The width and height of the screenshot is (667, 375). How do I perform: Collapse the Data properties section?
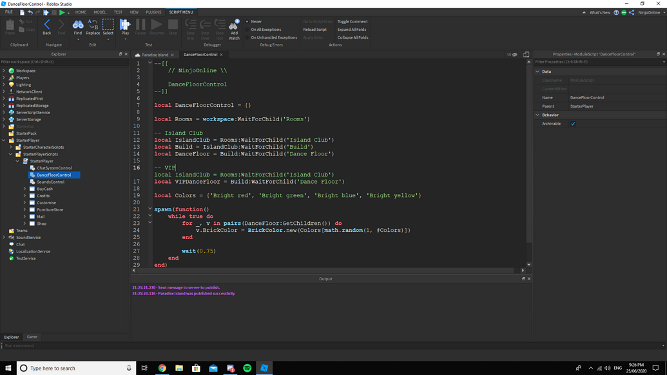click(x=537, y=72)
